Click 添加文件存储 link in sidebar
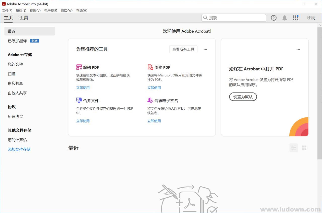Viewport: 322px width, 213px height. (19, 149)
